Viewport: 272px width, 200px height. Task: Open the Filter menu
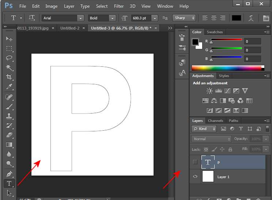(118, 6)
